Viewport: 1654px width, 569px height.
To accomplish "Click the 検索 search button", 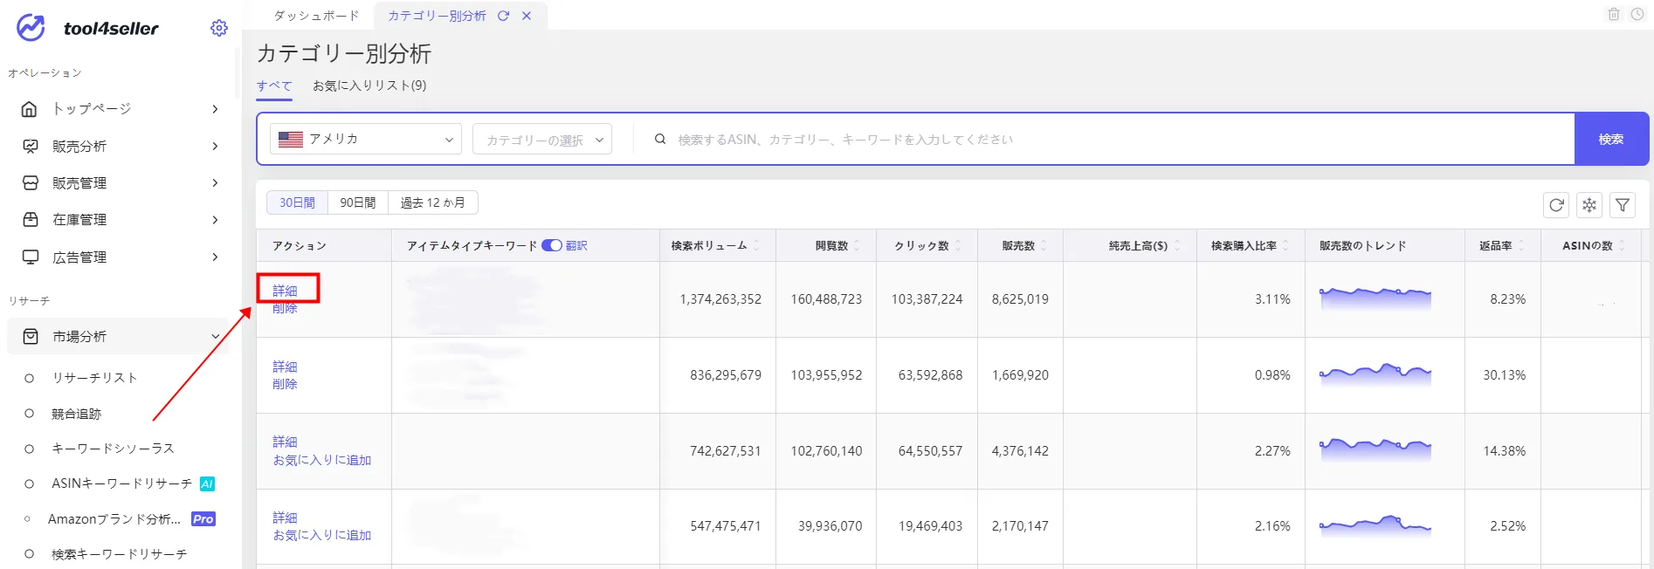I will tap(1611, 139).
